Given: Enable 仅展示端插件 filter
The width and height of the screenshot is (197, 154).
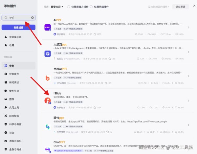Looking at the screenshot, I should coord(91,7).
